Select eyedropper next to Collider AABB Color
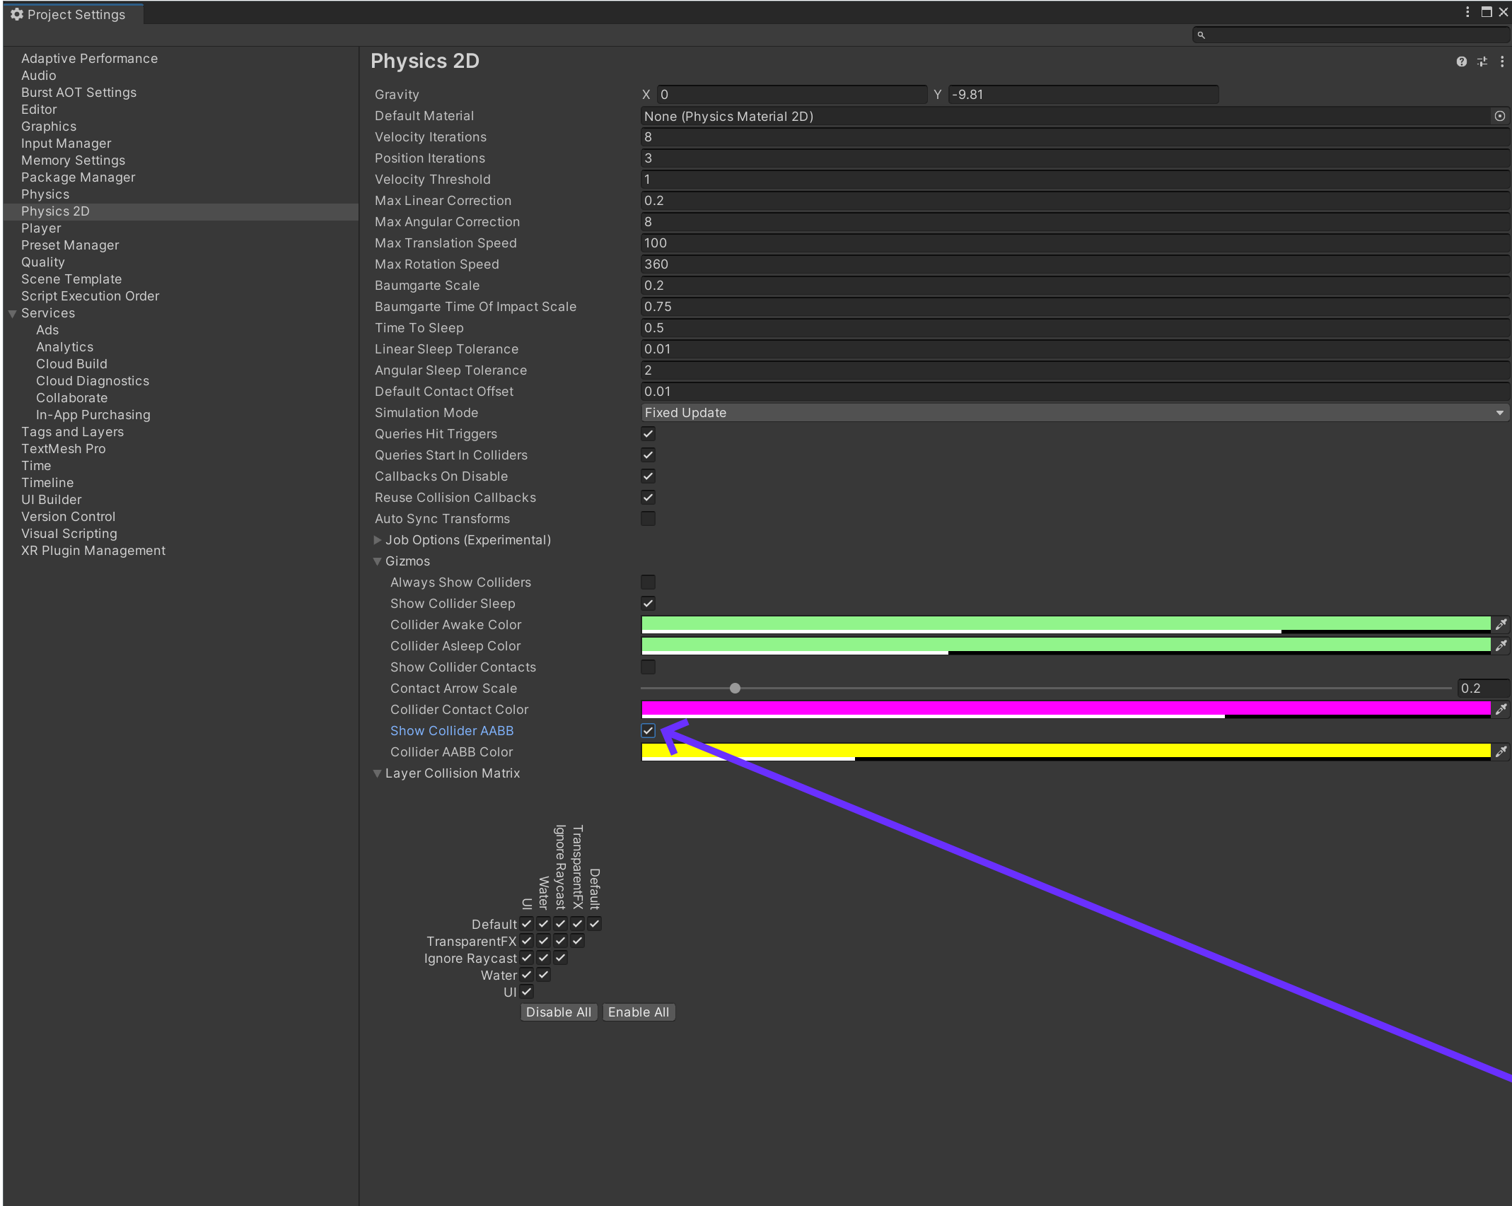Viewport: 1512px width, 1206px height. (x=1501, y=751)
